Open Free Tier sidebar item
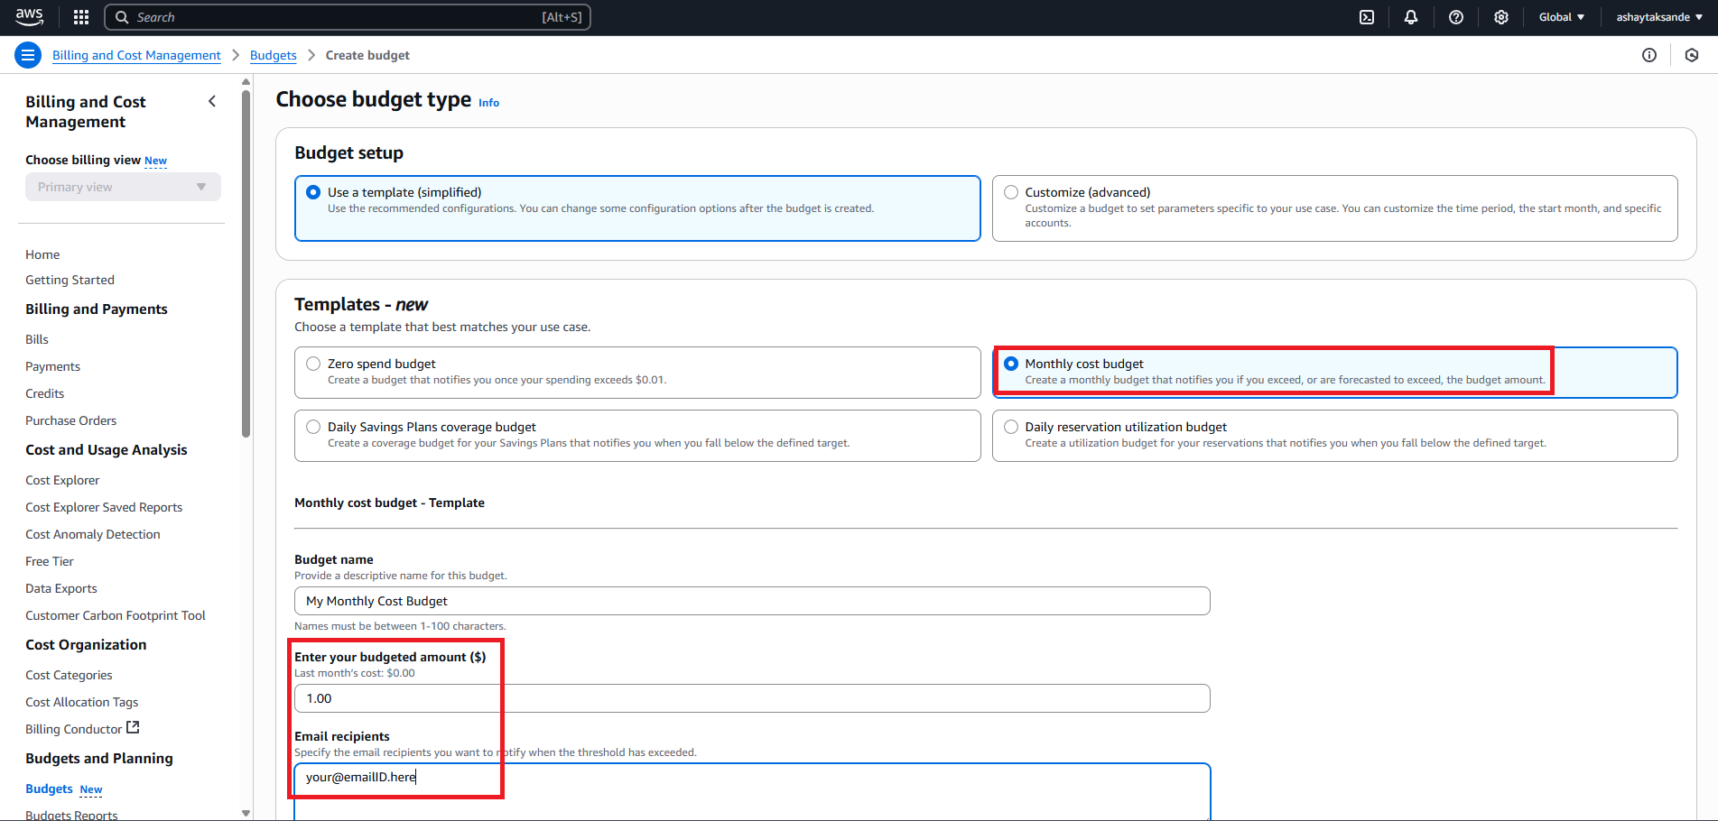The image size is (1718, 821). click(50, 561)
